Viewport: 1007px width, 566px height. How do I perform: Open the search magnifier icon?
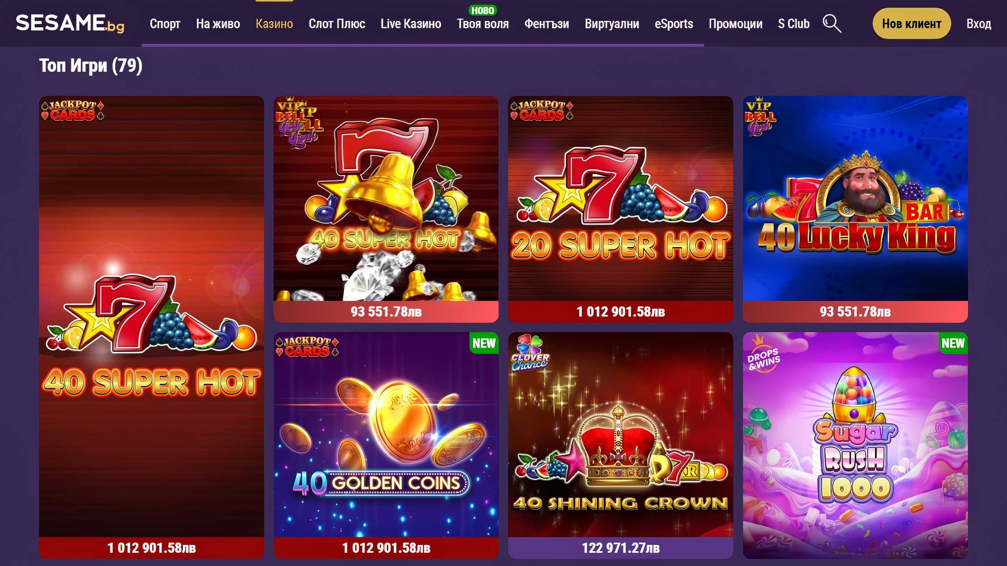point(832,23)
